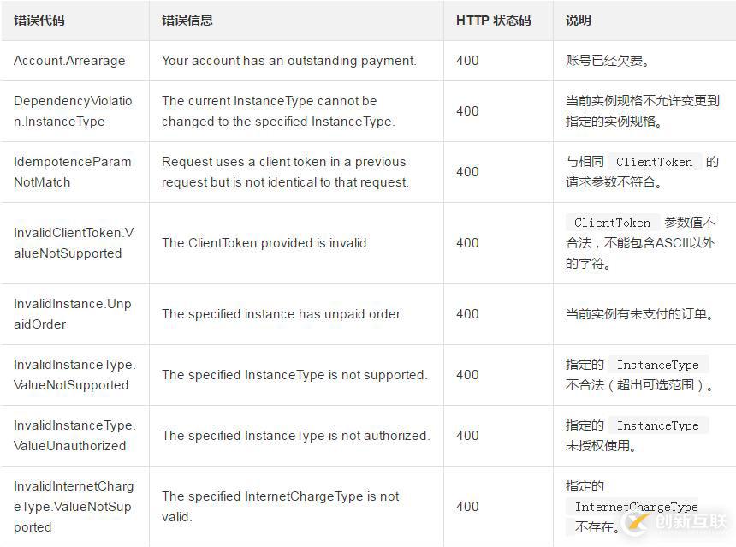The height and width of the screenshot is (547, 736).
Task: Click 'Your account has an outstanding payment' message
Action: tap(289, 61)
